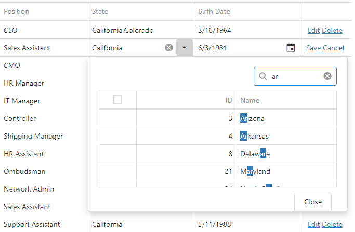Delete the CEO row
The height and width of the screenshot is (232, 355).
click(332, 30)
